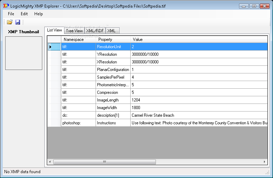Select the ResolutionUnit property cell
Screen dimensions: 273x178
[113, 47]
